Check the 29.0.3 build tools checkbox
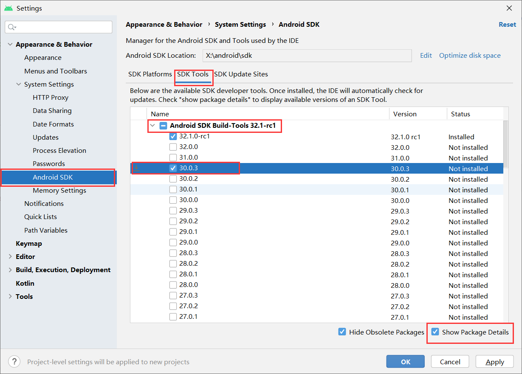Image resolution: width=522 pixels, height=374 pixels. click(x=173, y=211)
